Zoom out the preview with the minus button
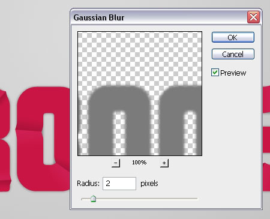This screenshot has width=270, height=219. (x=116, y=163)
